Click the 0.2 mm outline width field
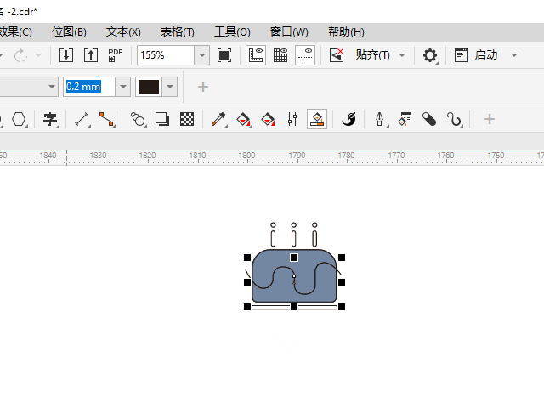Viewport: 544px width, 397px height. coord(88,87)
